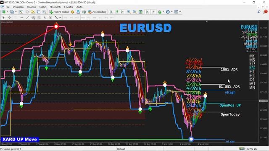The height and width of the screenshot is (151, 269).
Task: Click the D1 button on the chart
Action: click(252, 80)
